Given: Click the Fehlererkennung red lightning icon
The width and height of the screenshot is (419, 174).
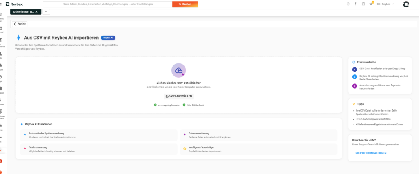Looking at the screenshot, I should tap(25, 149).
